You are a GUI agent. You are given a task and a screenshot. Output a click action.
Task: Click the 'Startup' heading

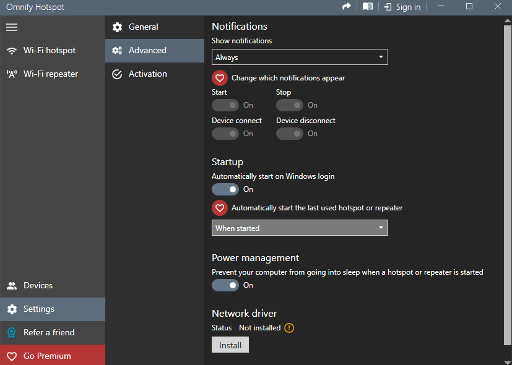tap(228, 162)
